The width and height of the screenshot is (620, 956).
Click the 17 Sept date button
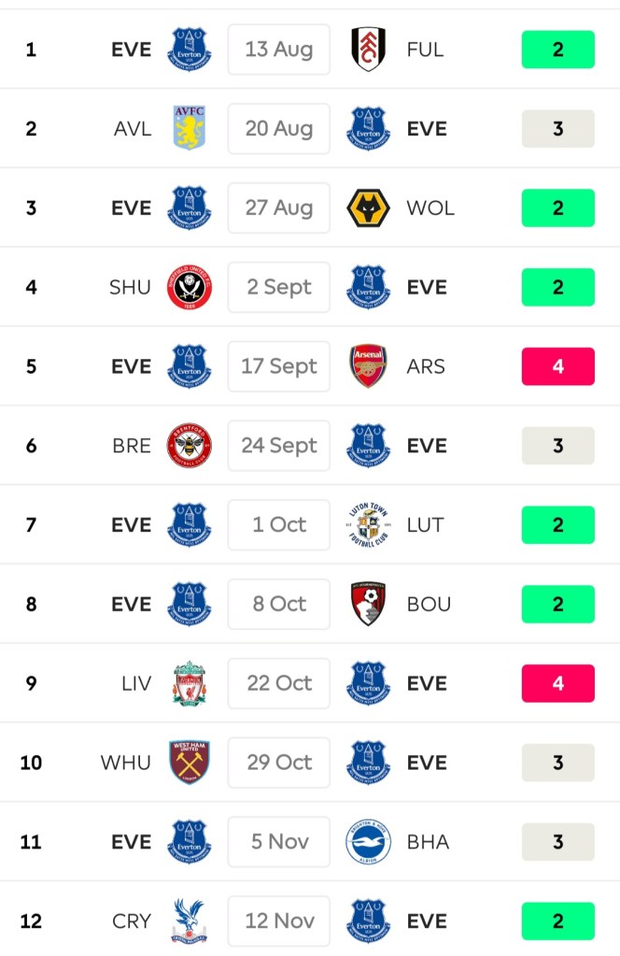pyautogui.click(x=278, y=366)
